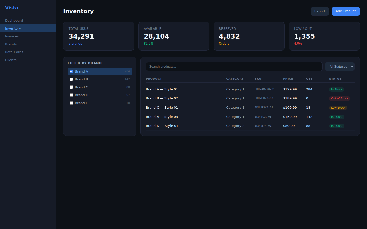Click the Vista logo
This screenshot has height=229, width=367.
pyautogui.click(x=11, y=8)
